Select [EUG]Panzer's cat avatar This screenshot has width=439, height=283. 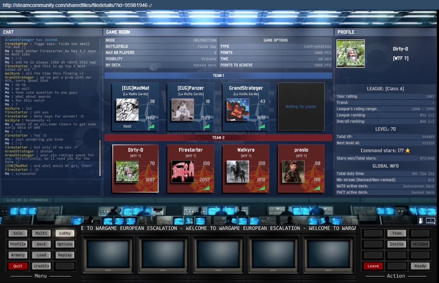[x=183, y=110]
